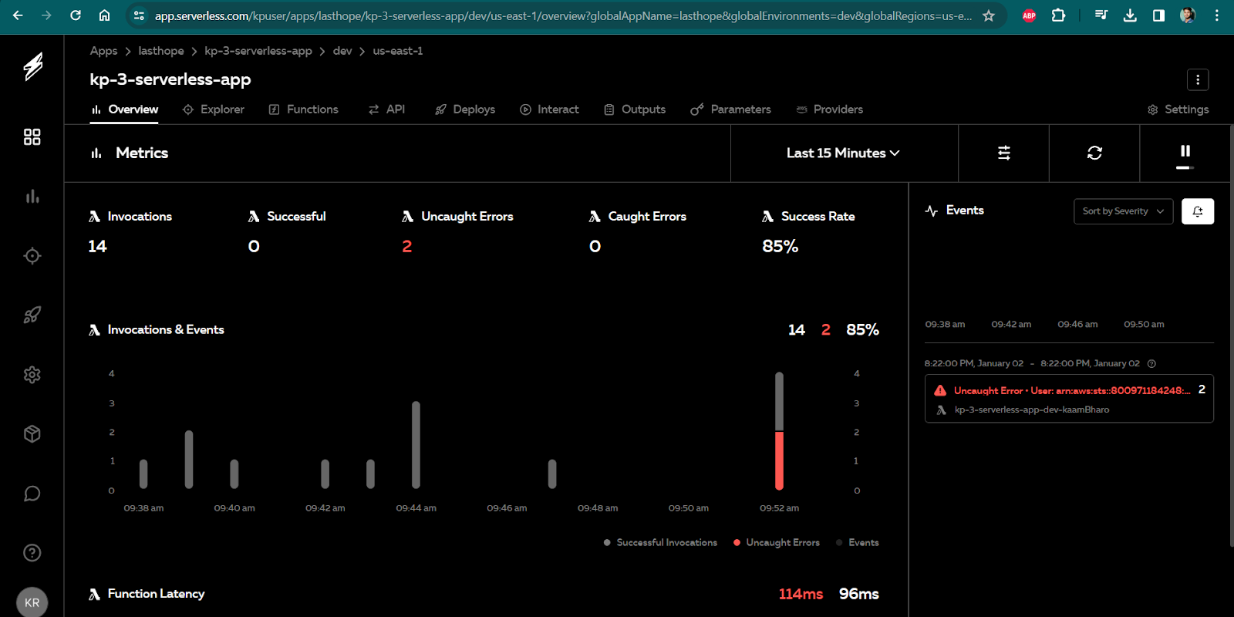This screenshot has width=1234, height=617.
Task: Click the info icon beside event time range
Action: (x=1151, y=364)
